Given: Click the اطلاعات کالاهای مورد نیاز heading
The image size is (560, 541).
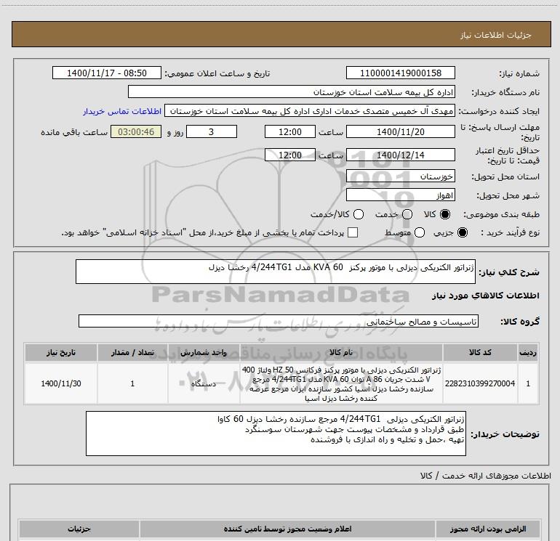Looking at the screenshot, I should point(486,296).
